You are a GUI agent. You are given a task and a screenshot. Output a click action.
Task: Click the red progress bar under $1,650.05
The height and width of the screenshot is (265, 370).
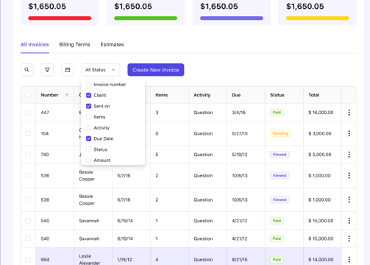tap(60, 18)
